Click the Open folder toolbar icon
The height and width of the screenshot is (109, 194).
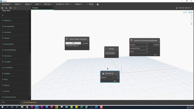[6, 8]
